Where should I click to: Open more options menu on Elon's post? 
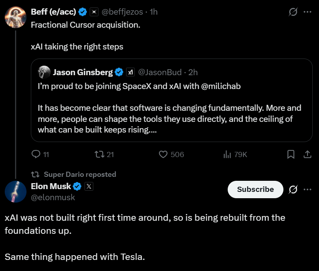[x=307, y=190]
